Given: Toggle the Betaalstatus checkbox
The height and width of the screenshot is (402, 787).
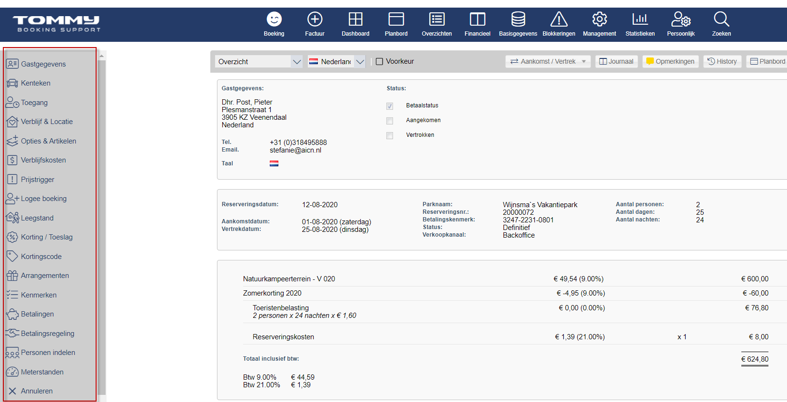Looking at the screenshot, I should 390,106.
